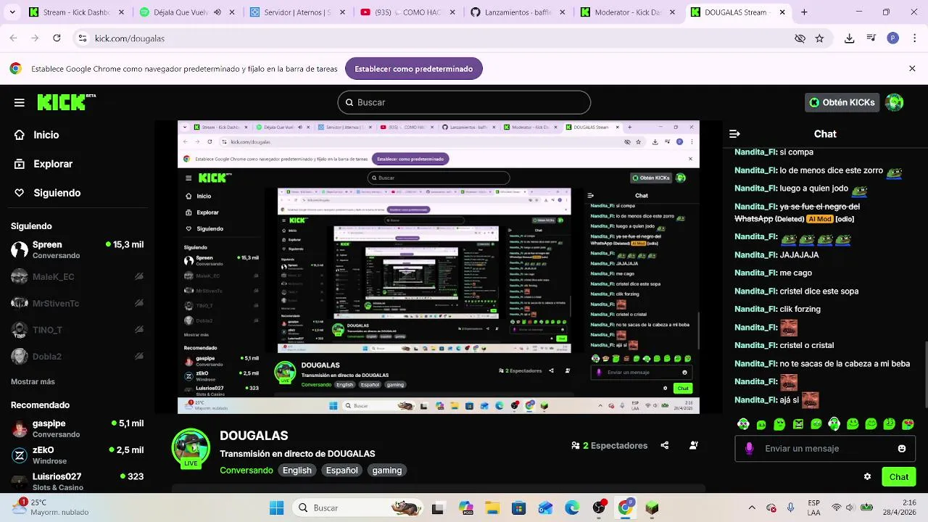Open MrStivenTc channel in sidebar
This screenshot has width=928, height=522.
[78, 303]
